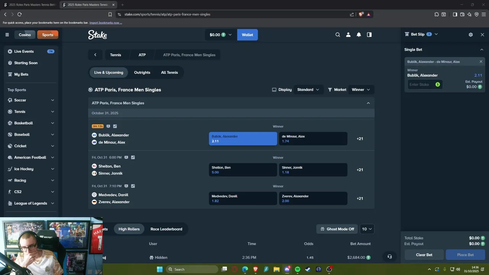489x275 pixels.
Task: Select Medvedev, Daniil 1.82 odds
Action: pyautogui.click(x=243, y=199)
